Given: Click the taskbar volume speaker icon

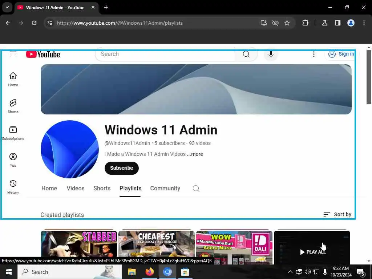Looking at the screenshot, I should pos(307,272).
